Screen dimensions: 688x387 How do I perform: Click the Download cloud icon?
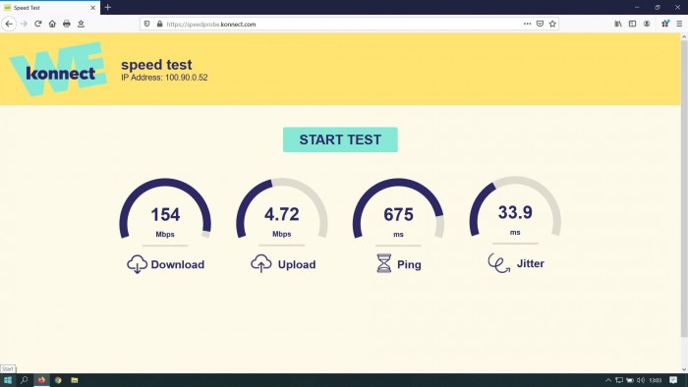pos(137,264)
